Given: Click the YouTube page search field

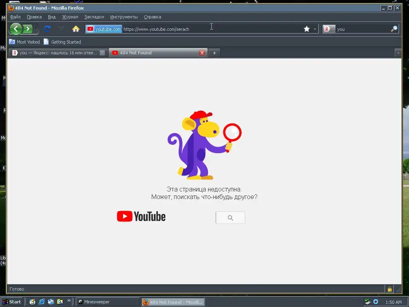Looking at the screenshot, I should [230, 217].
